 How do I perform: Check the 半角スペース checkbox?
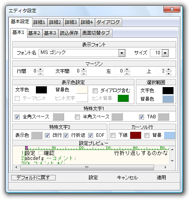tap(77, 117)
